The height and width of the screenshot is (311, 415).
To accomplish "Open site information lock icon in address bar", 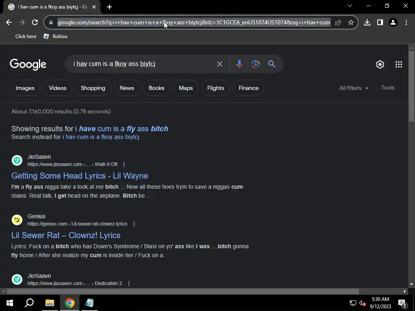I will tap(51, 23).
